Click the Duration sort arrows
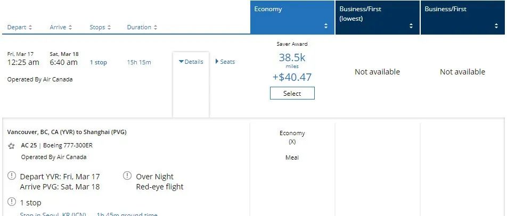This screenshot has width=507, height=216. click(156, 27)
